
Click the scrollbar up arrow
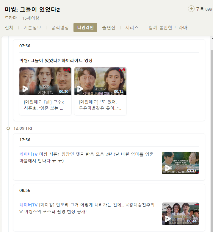click(x=212, y=39)
